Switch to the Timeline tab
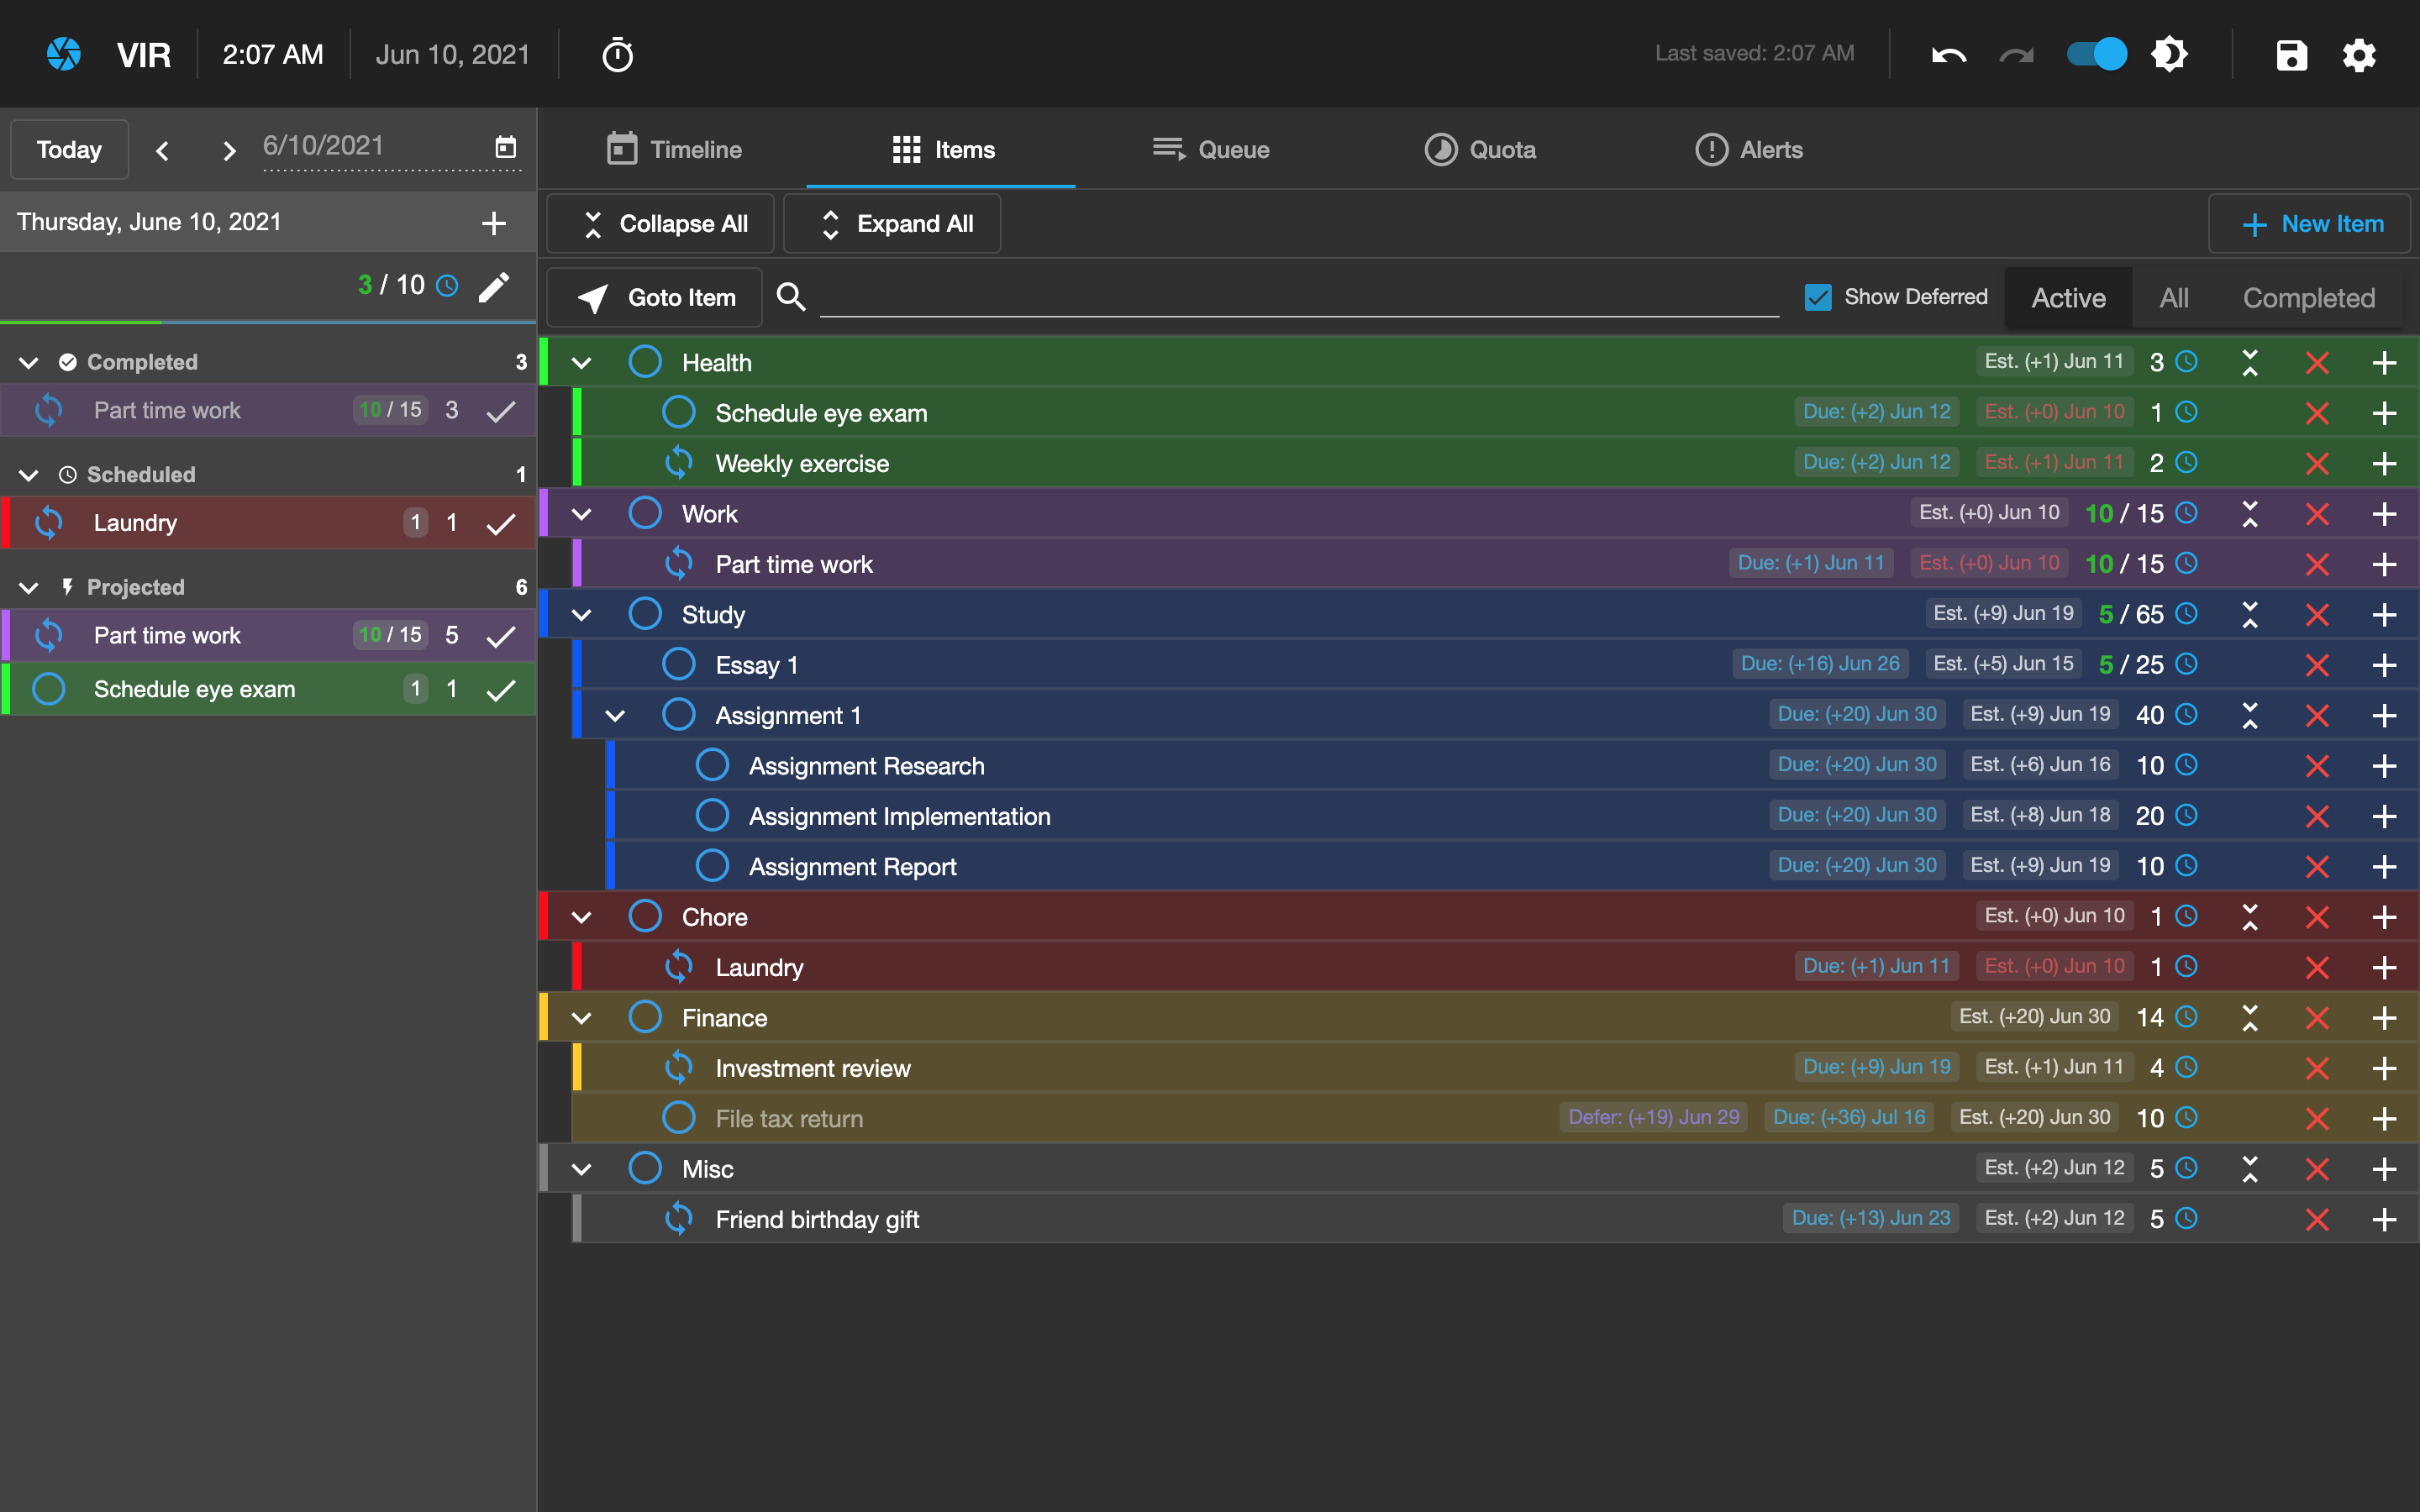This screenshot has width=2420, height=1512. [675, 150]
